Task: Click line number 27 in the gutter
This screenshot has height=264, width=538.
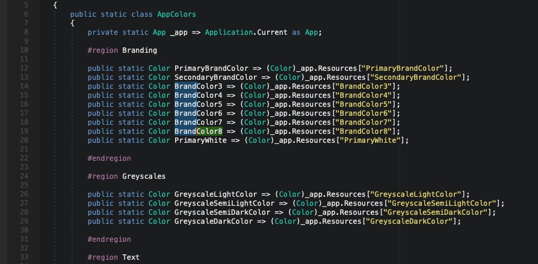Action: click(24, 203)
